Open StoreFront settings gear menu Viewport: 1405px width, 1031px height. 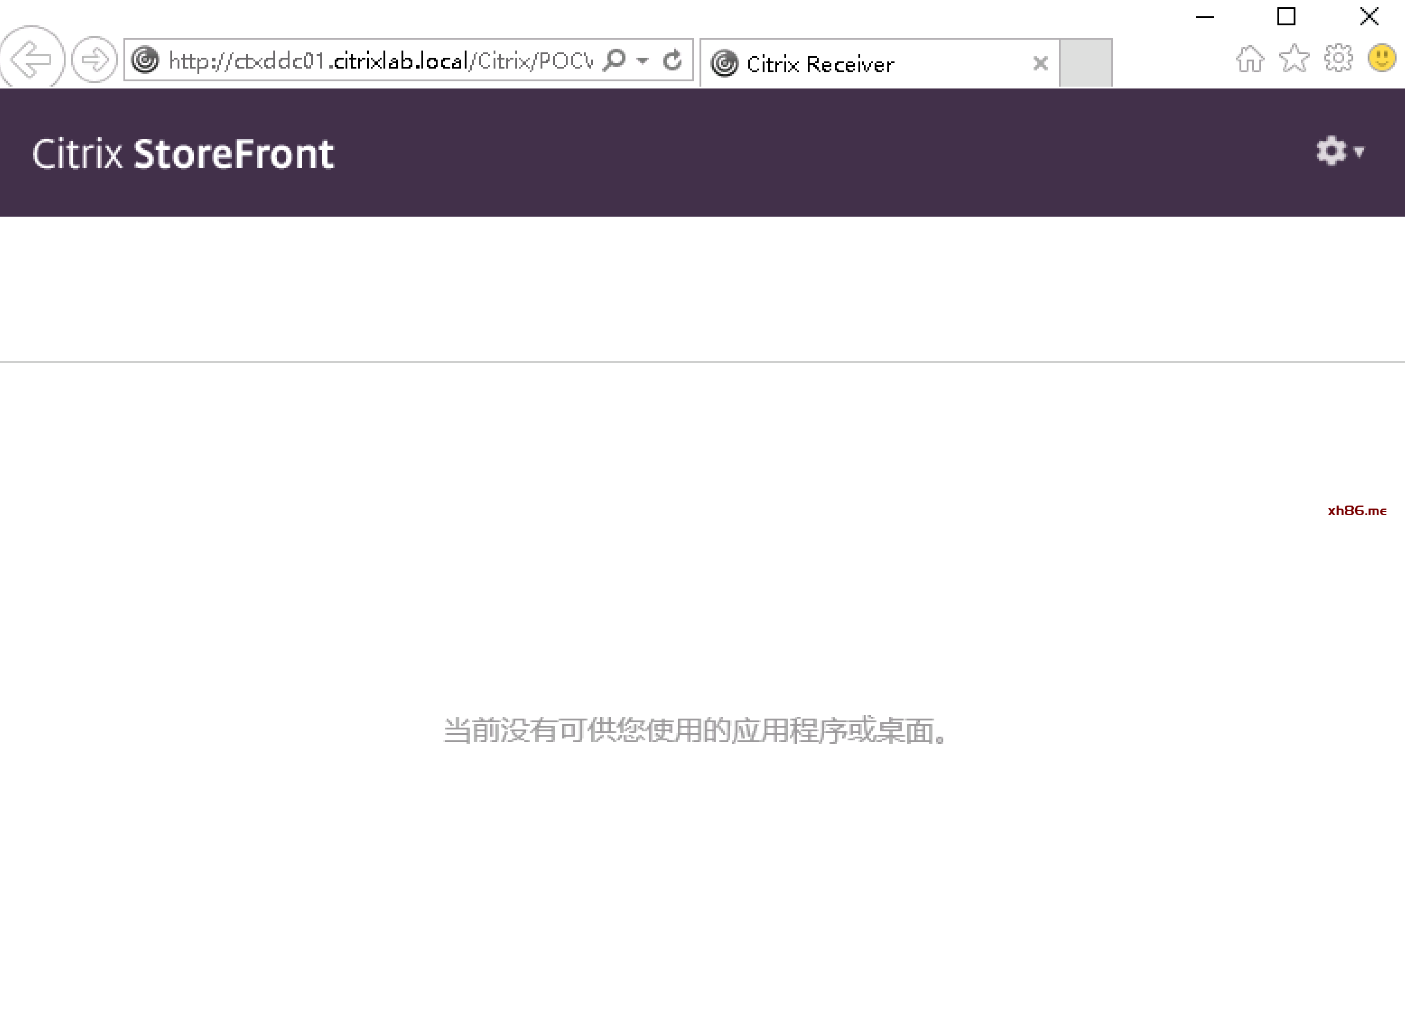click(1331, 151)
